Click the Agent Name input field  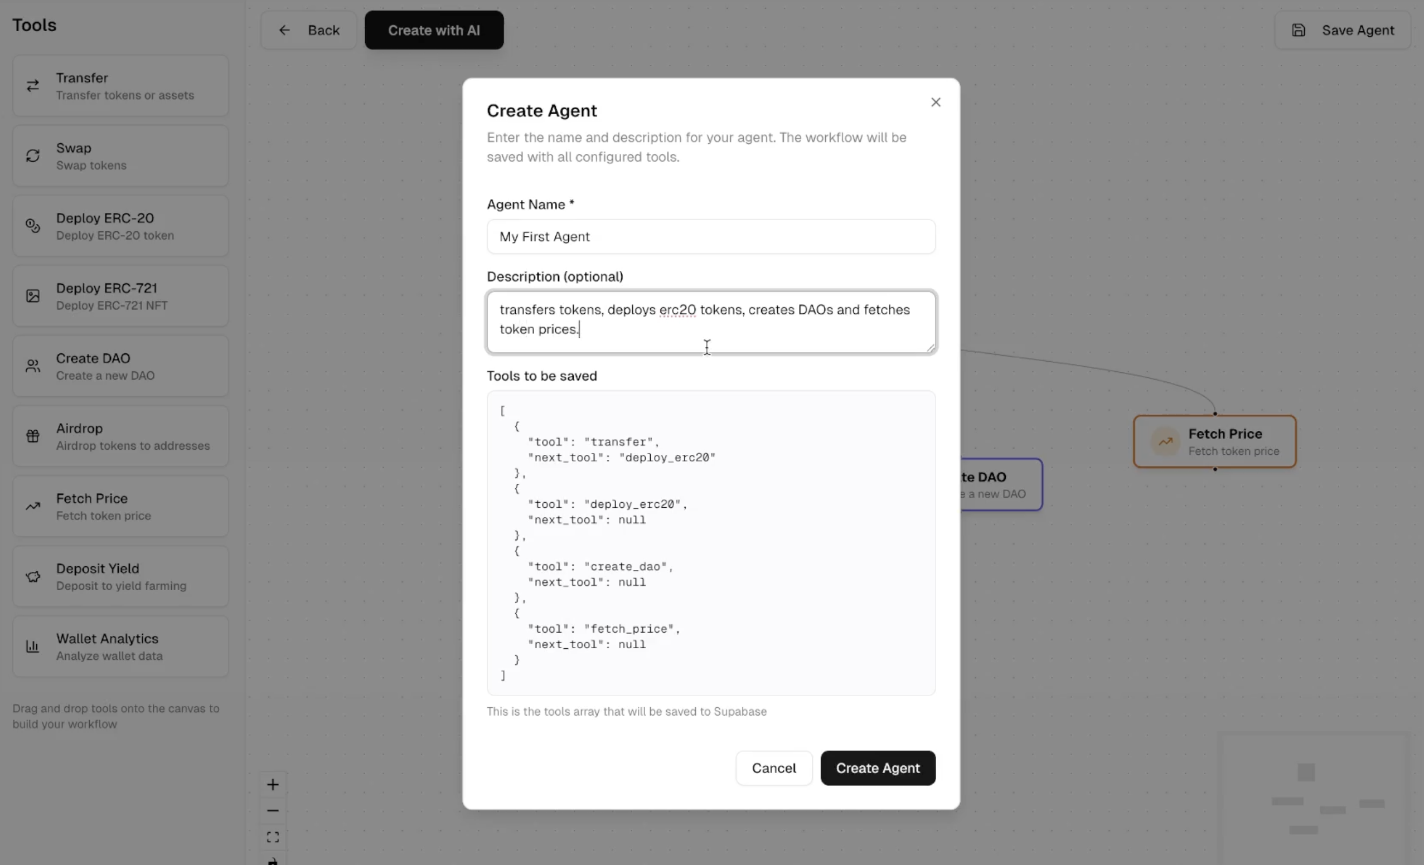711,237
